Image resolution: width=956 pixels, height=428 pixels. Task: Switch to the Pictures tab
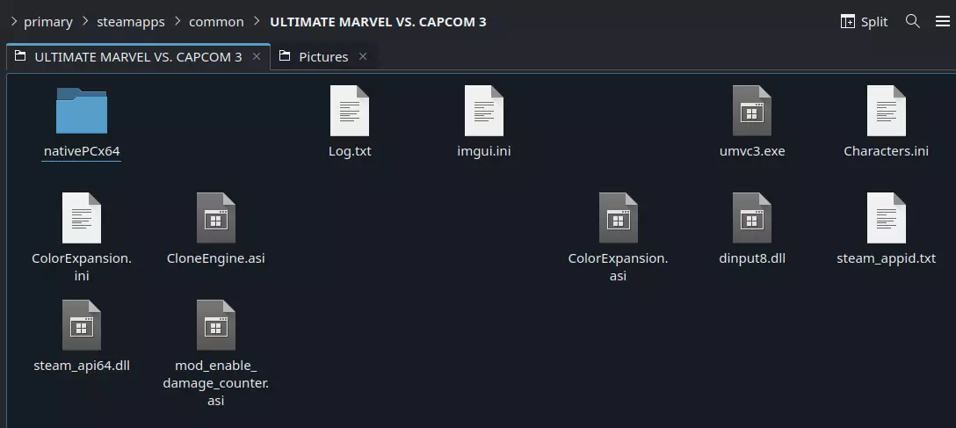click(x=322, y=57)
